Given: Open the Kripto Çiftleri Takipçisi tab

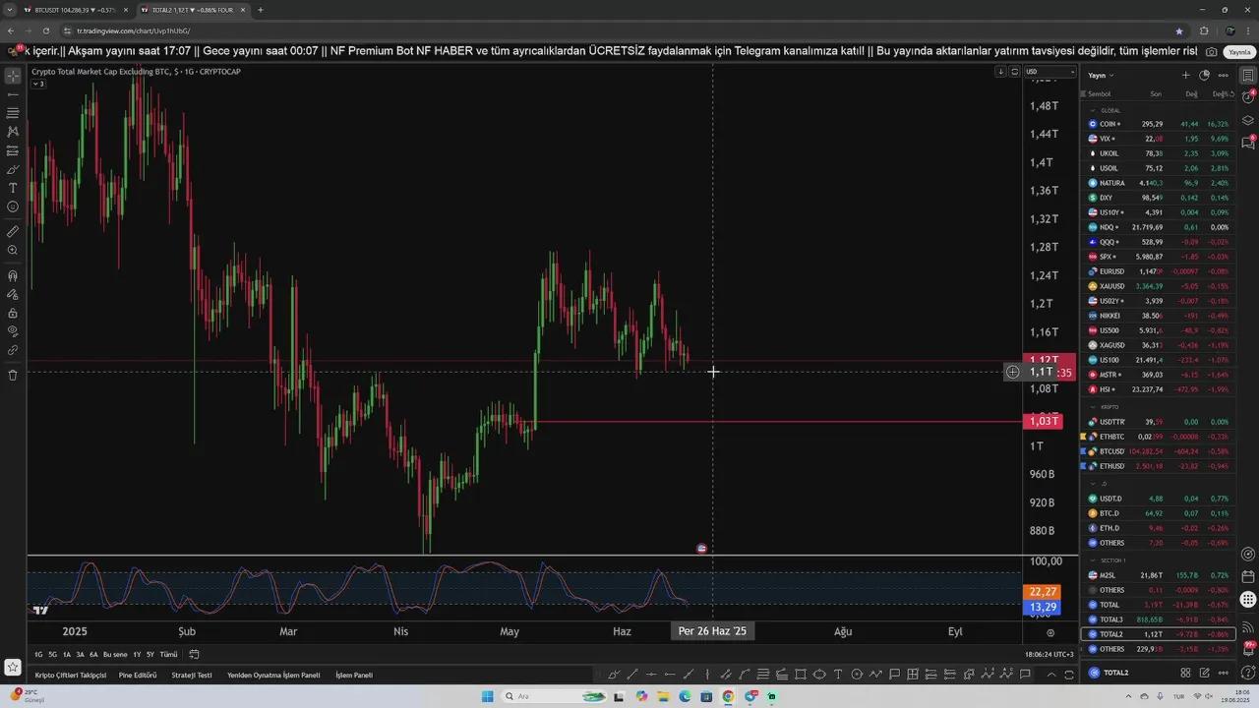Looking at the screenshot, I should coord(71,676).
